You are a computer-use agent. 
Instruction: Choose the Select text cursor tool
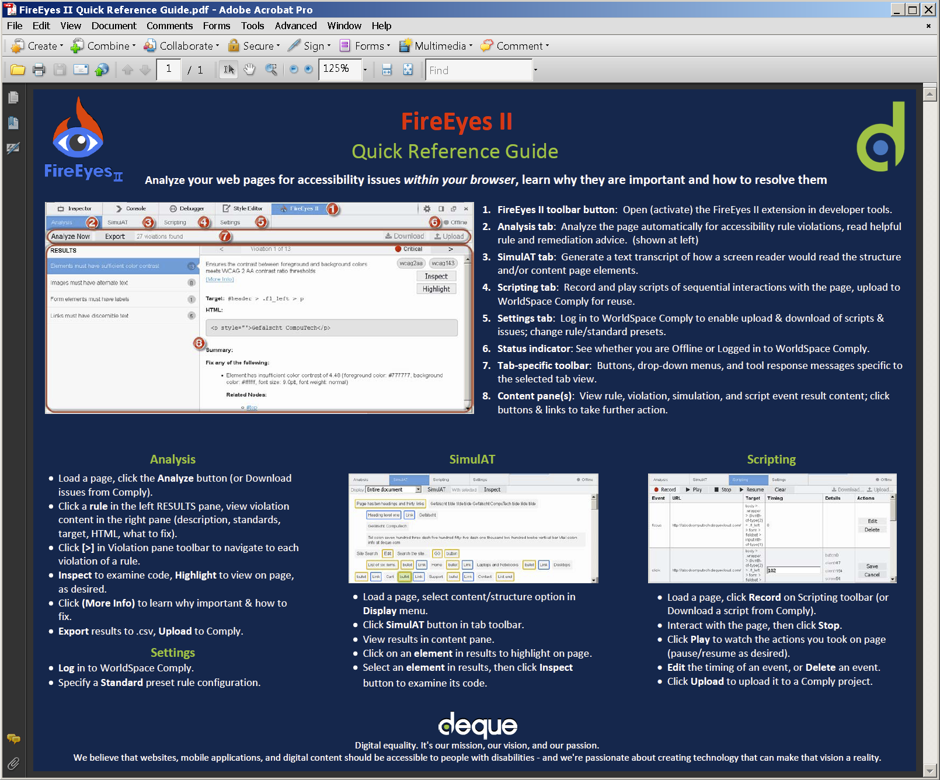point(229,70)
